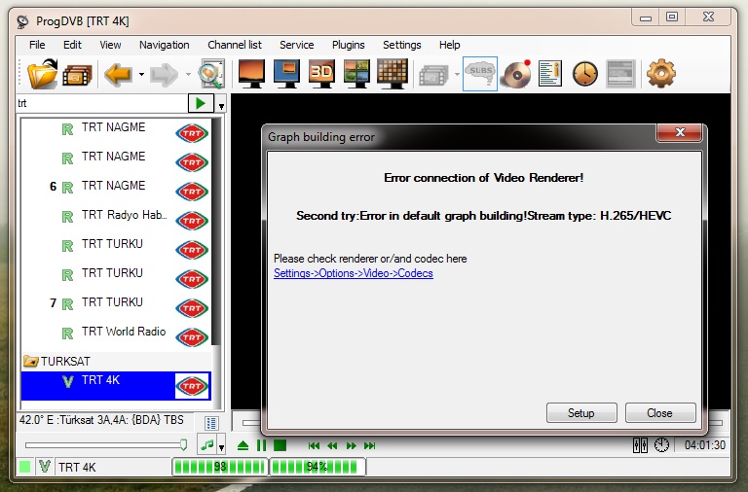This screenshot has width=748, height=492.
Task: Start recording with disc record icon
Action: (515, 74)
